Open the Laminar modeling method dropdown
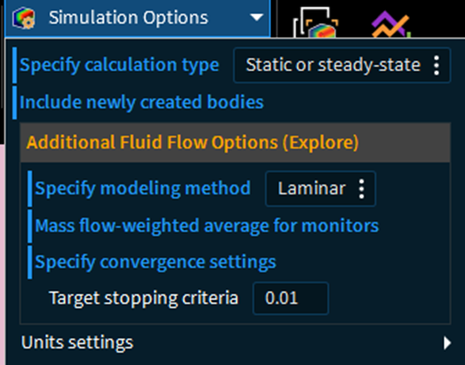Image resolution: width=465 pixels, height=365 pixels. 321,189
